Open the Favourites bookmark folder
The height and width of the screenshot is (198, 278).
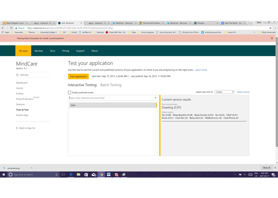click(17, 32)
